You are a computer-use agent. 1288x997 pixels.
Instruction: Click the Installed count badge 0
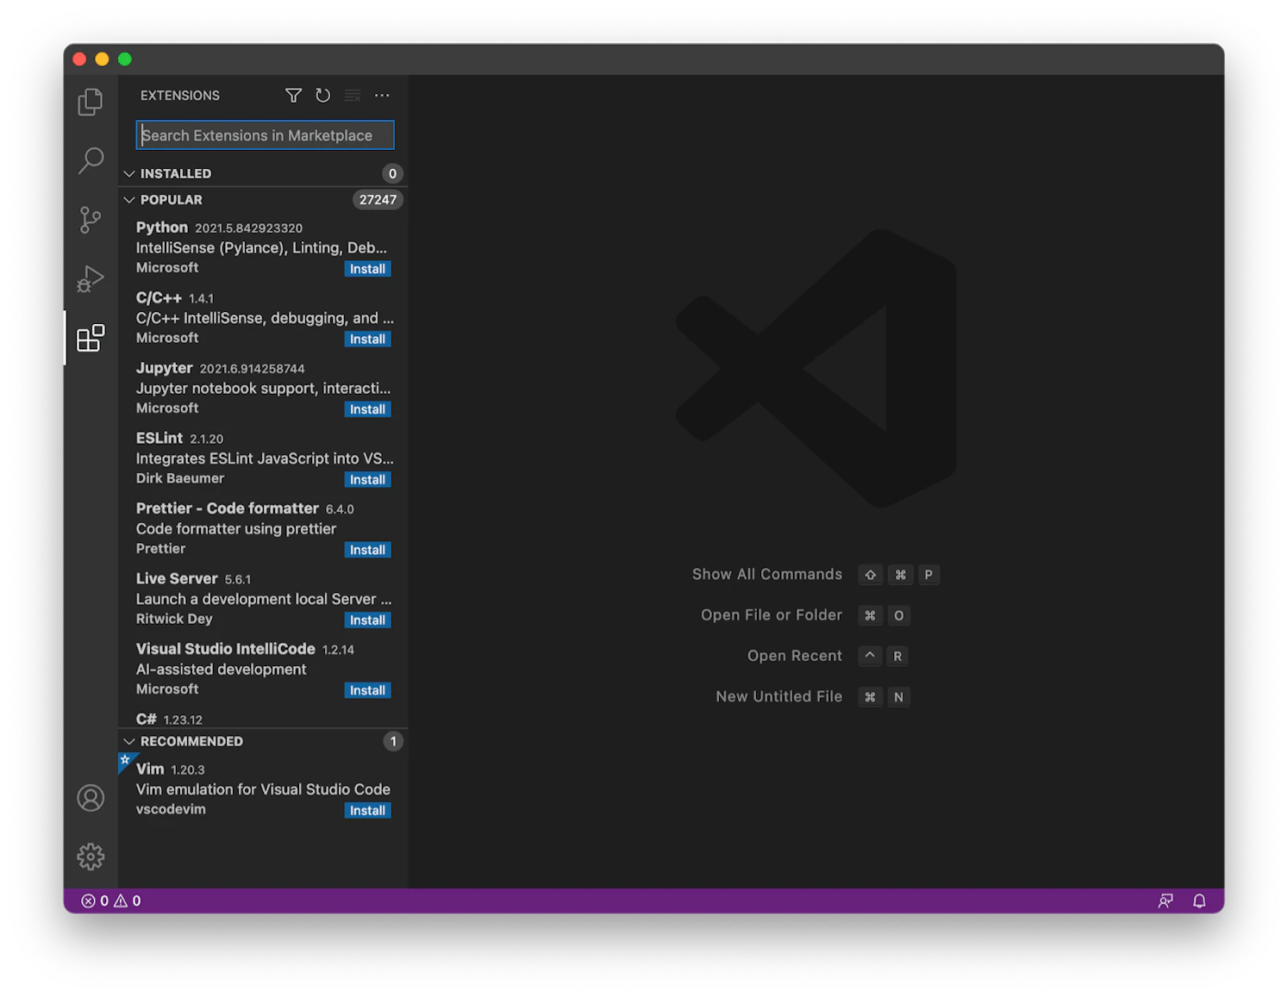coord(392,174)
